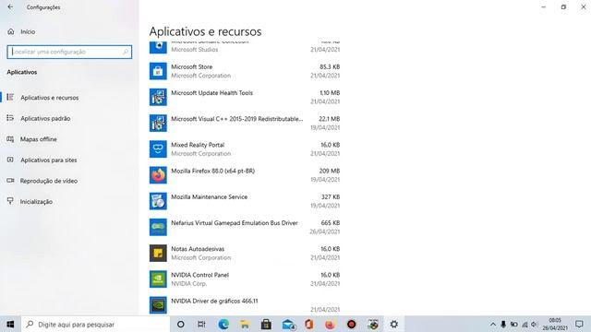The width and height of the screenshot is (591, 332).
Task: Open File Explorer from taskbar
Action: tap(245, 324)
